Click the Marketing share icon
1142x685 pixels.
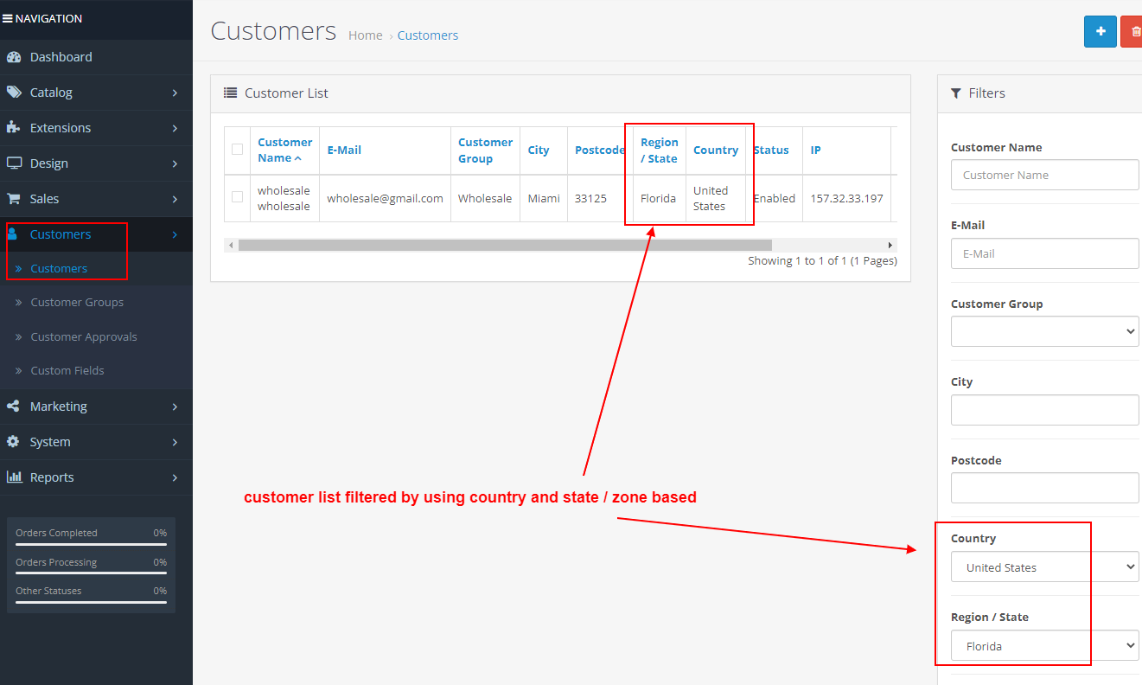point(14,407)
